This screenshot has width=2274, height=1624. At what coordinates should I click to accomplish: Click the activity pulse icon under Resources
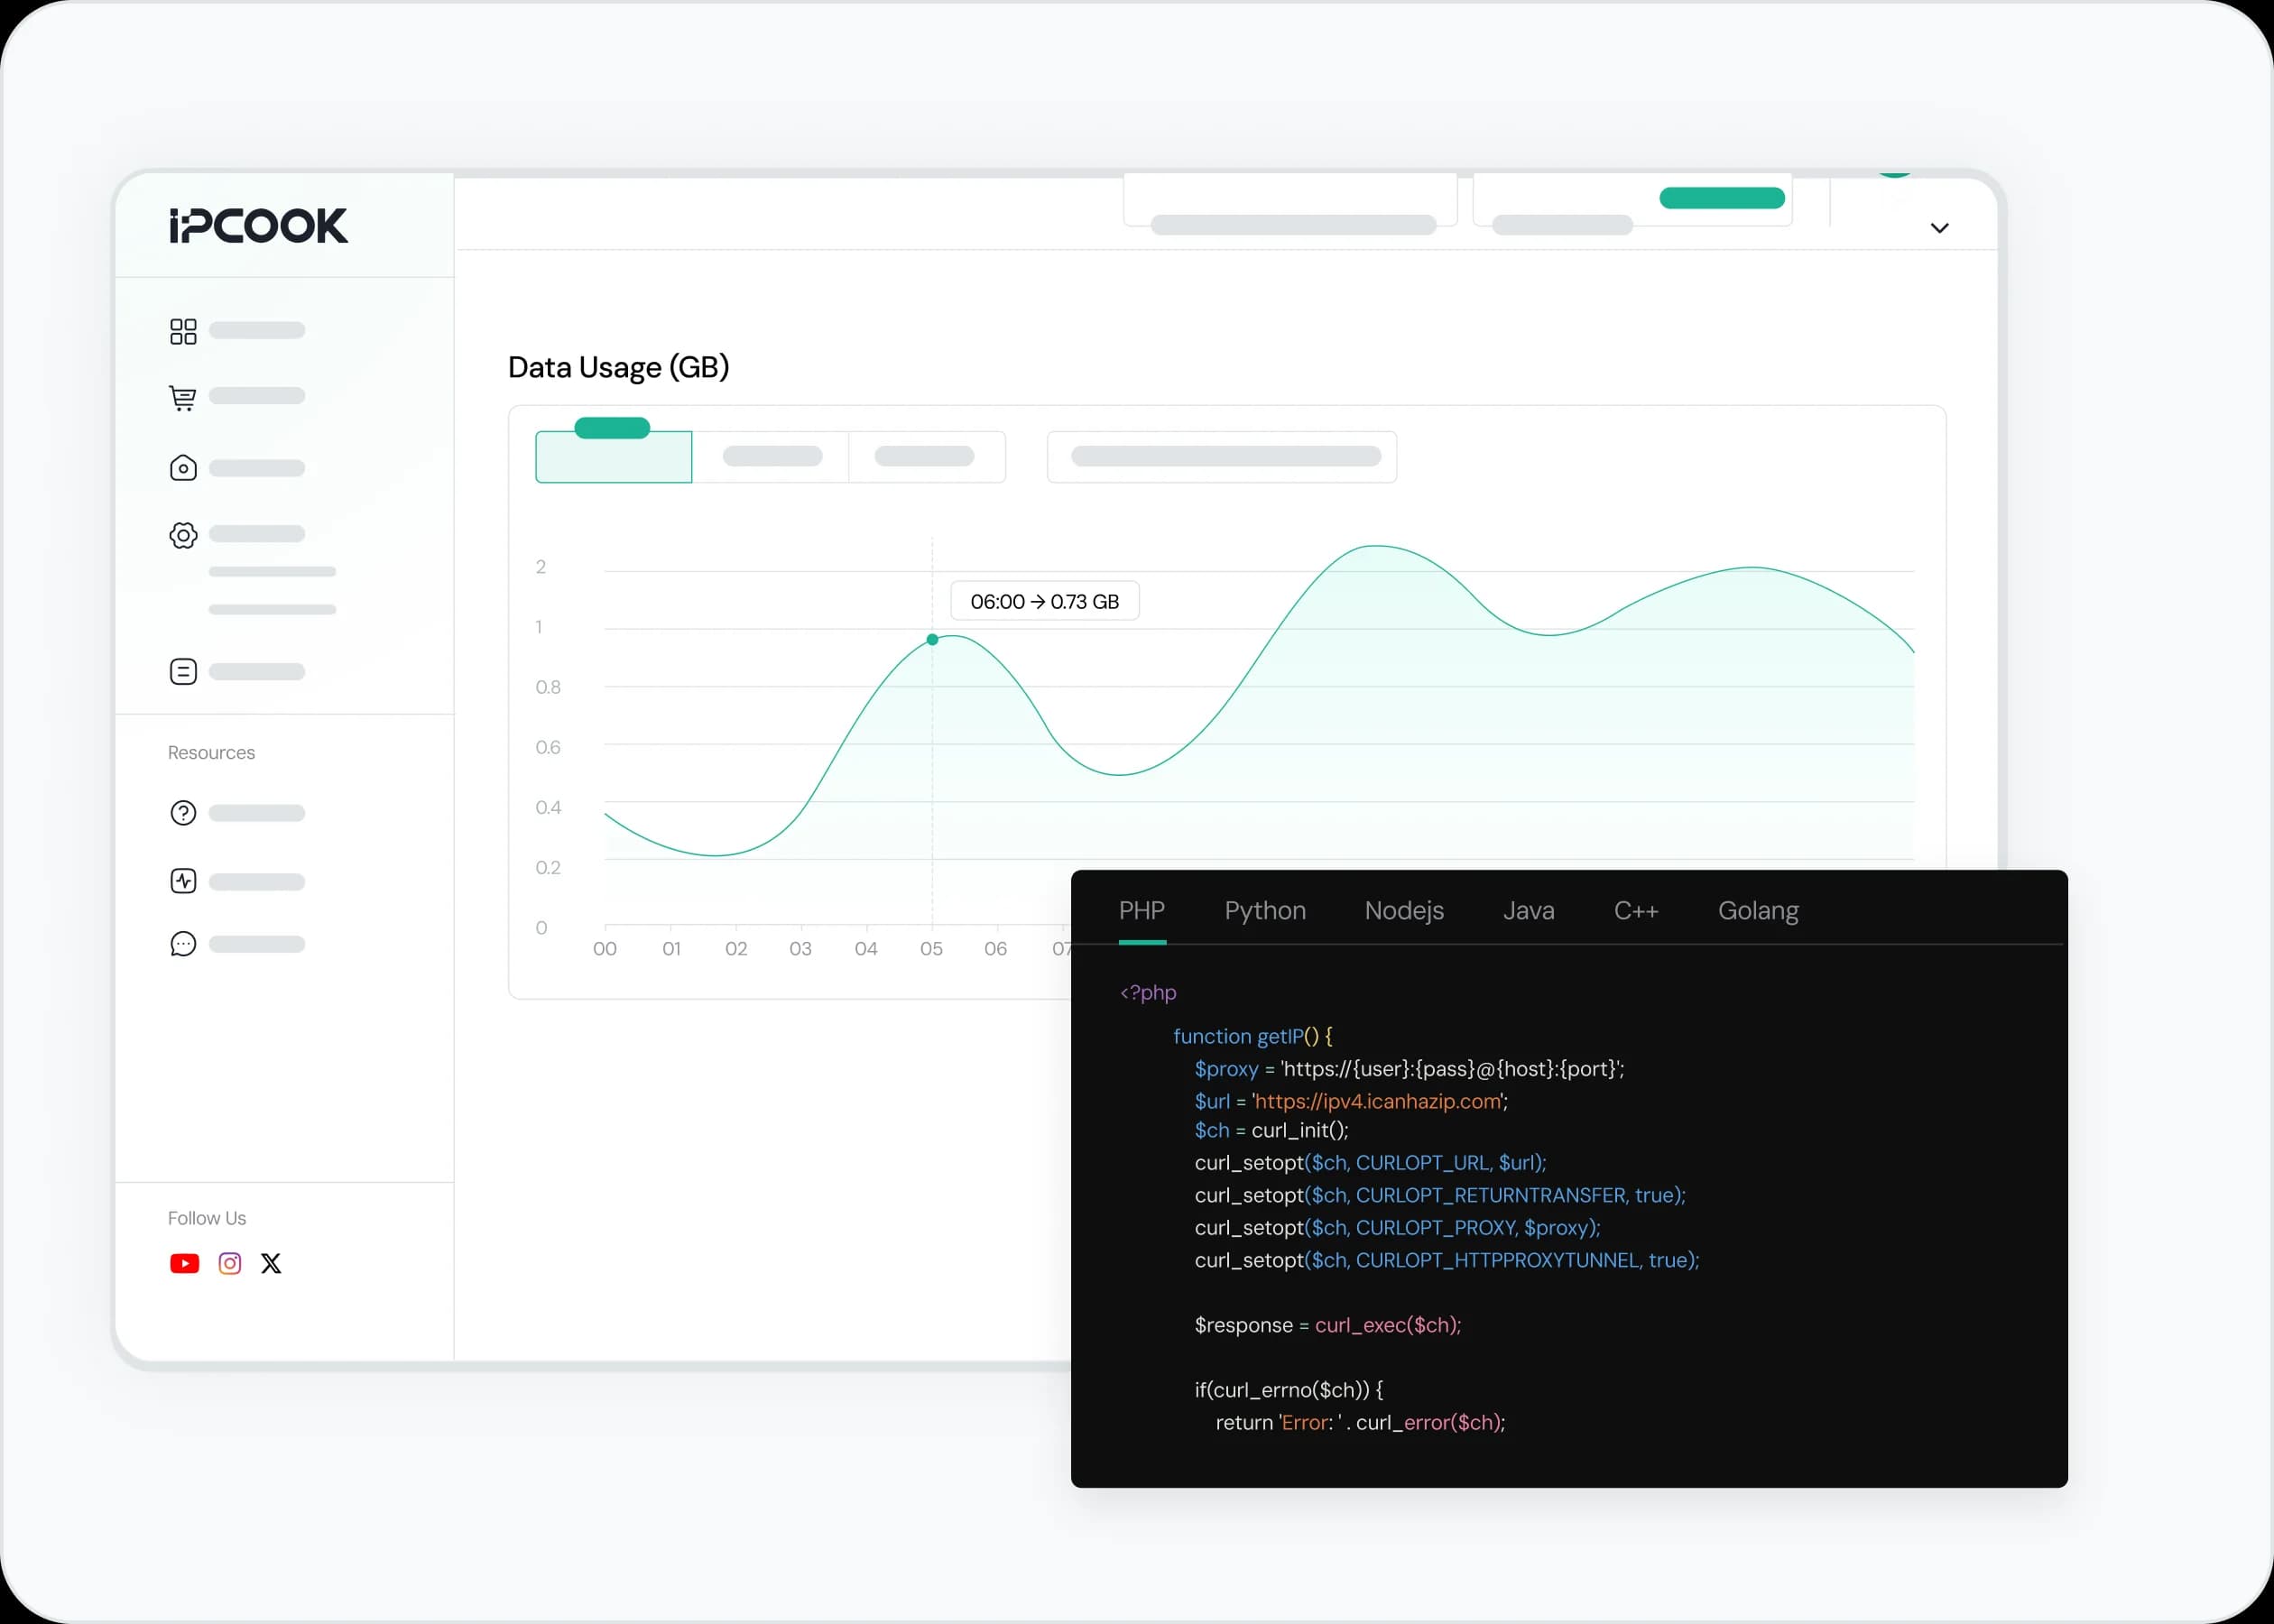(183, 881)
